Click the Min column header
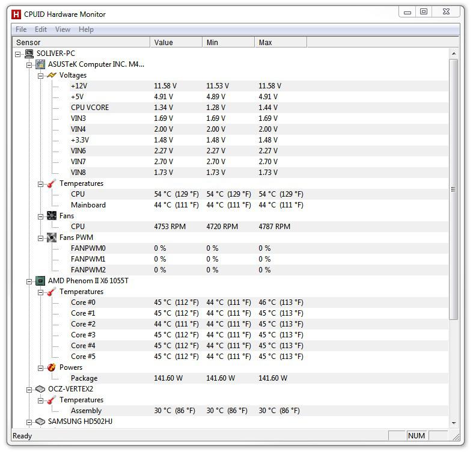Screen dimensions: 473x457 pos(228,42)
